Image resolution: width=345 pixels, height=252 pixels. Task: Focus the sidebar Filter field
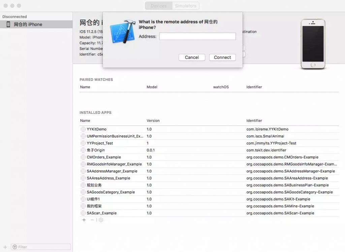(41, 247)
